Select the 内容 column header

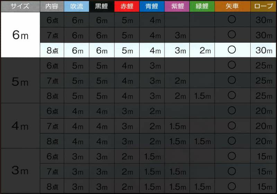[x=52, y=6]
